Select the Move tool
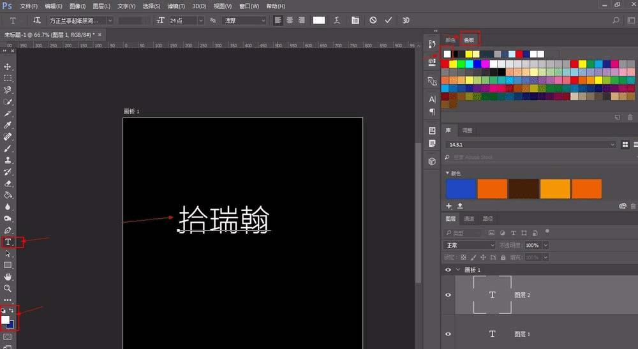The width and height of the screenshot is (638, 349). pos(8,66)
